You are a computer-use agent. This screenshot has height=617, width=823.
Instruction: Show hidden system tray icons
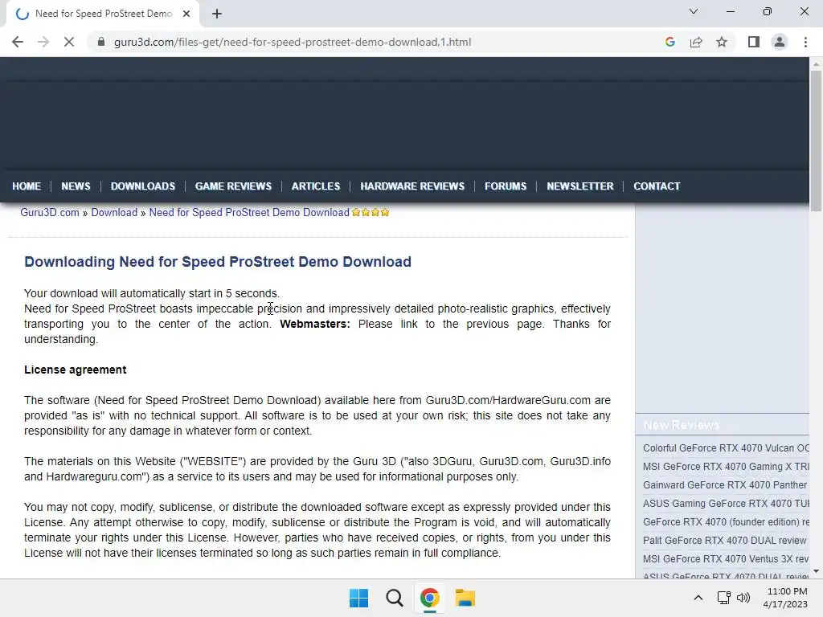point(698,598)
